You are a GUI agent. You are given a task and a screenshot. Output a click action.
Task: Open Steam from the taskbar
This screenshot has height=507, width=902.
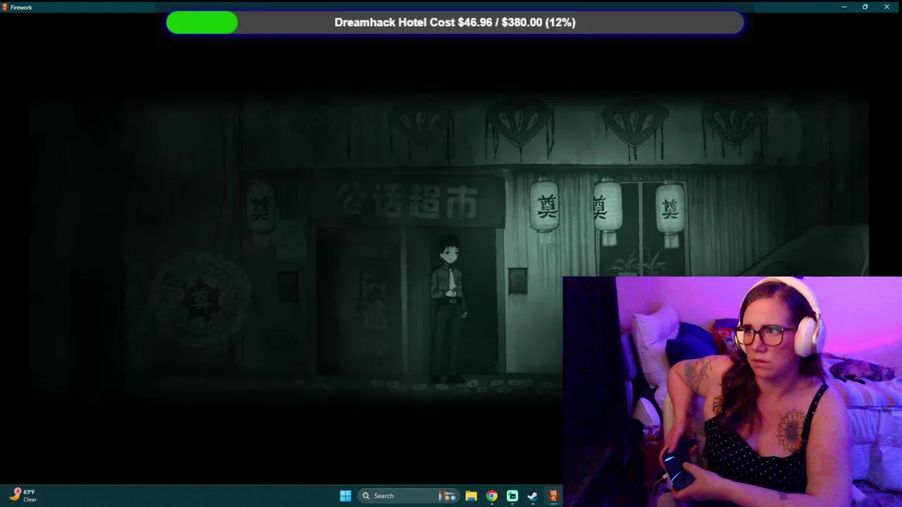click(533, 496)
